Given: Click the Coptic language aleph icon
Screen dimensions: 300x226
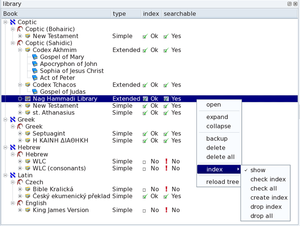Looking at the screenshot, I should click(x=13, y=22).
